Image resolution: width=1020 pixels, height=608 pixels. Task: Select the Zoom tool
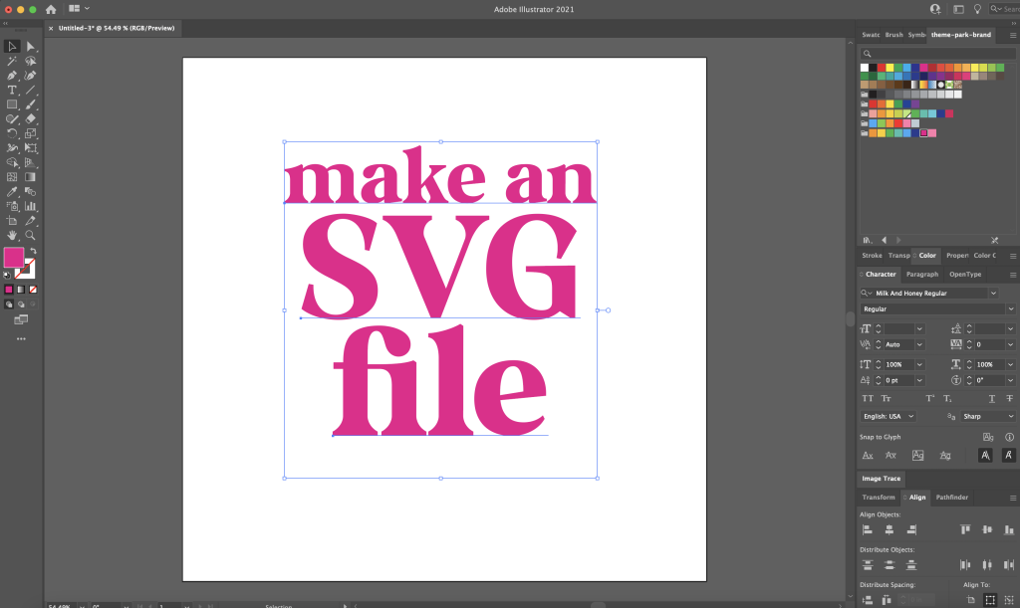click(31, 235)
